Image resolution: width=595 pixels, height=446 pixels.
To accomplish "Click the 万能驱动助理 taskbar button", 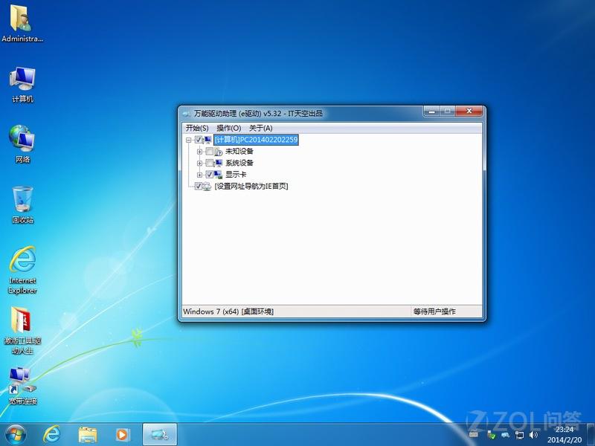I will click(160, 435).
